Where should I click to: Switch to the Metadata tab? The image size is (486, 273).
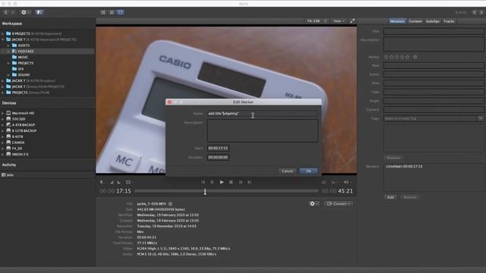397,21
